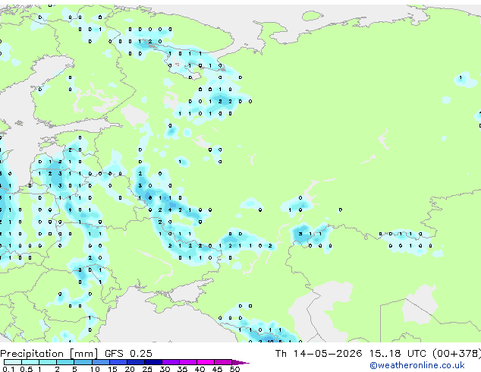Click the legend arrow tip beyond 50

(240, 362)
